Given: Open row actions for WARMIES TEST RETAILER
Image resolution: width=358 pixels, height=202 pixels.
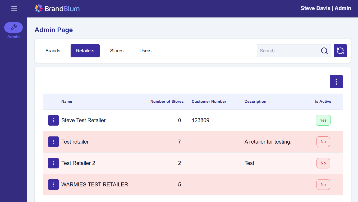Looking at the screenshot, I should coord(53,185).
